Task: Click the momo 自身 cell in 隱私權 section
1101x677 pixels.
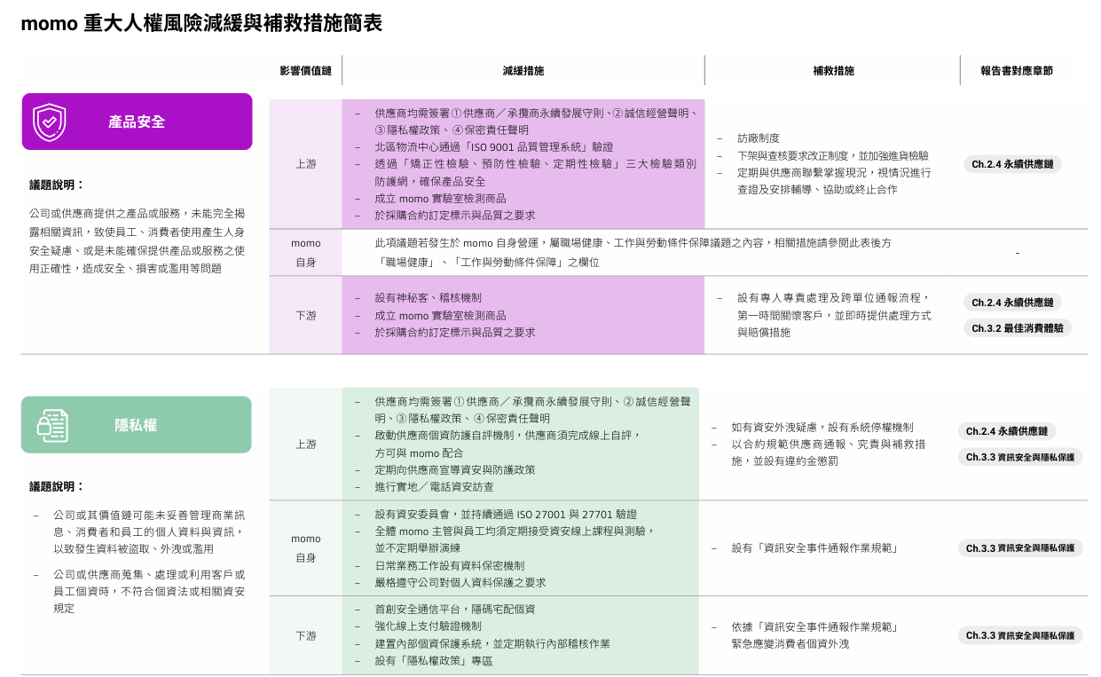Action: pos(305,548)
